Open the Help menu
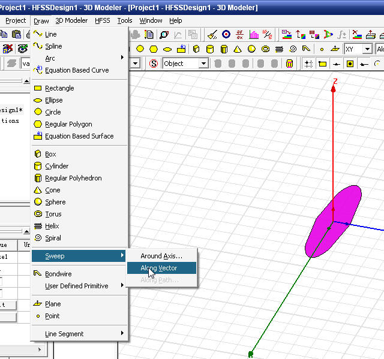Viewport: 384px width, 359px height. click(x=176, y=20)
